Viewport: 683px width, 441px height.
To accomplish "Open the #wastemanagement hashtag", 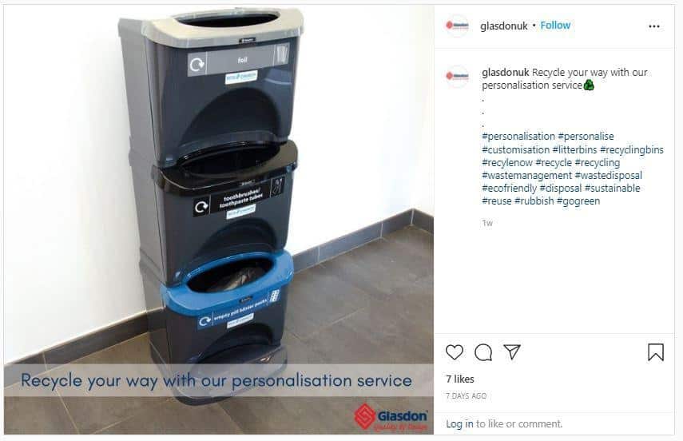I will (526, 175).
